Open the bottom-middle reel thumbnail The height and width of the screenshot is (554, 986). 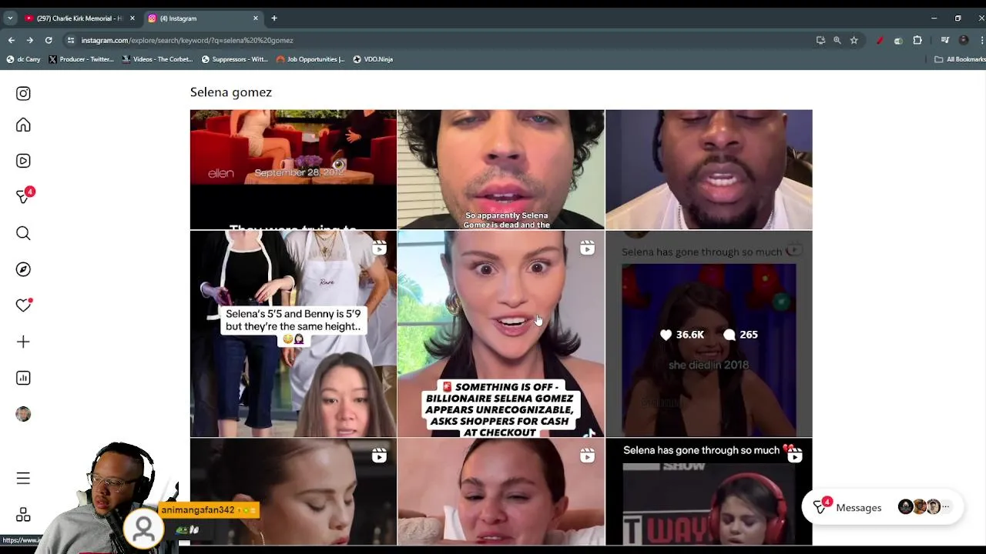501,492
